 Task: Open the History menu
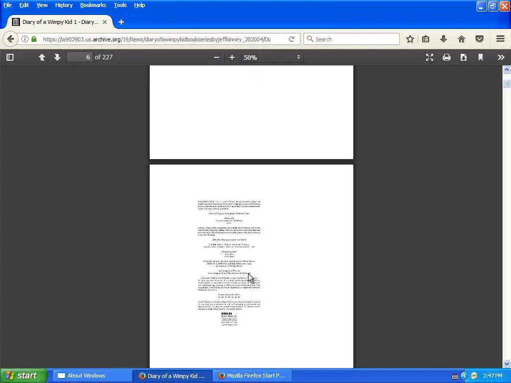click(x=64, y=5)
